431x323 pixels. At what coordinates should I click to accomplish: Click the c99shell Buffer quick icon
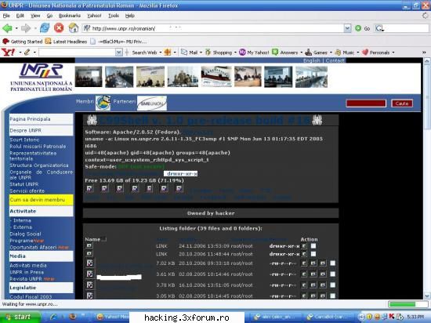179,188
